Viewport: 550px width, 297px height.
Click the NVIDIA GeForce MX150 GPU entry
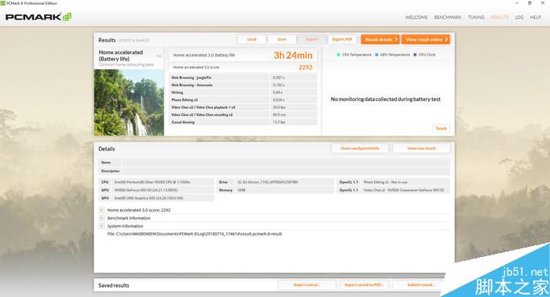[x=156, y=190]
